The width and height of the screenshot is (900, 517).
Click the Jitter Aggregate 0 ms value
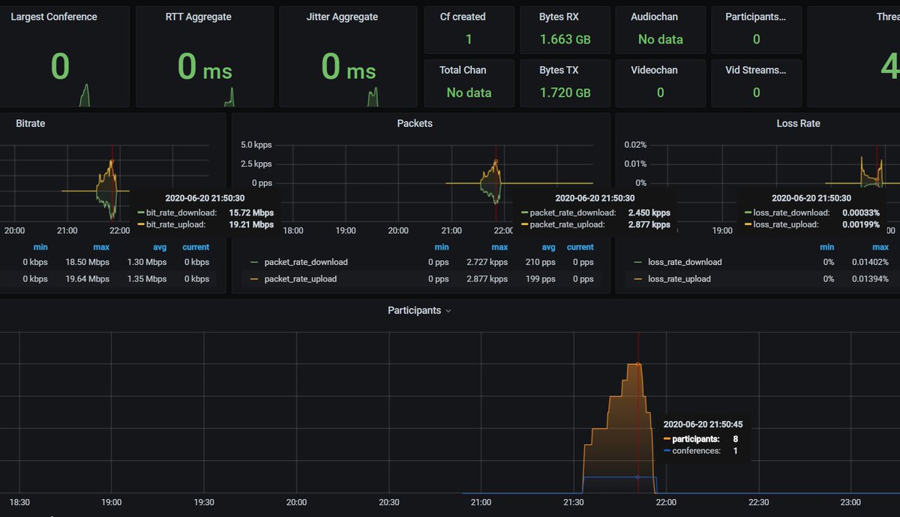(349, 67)
